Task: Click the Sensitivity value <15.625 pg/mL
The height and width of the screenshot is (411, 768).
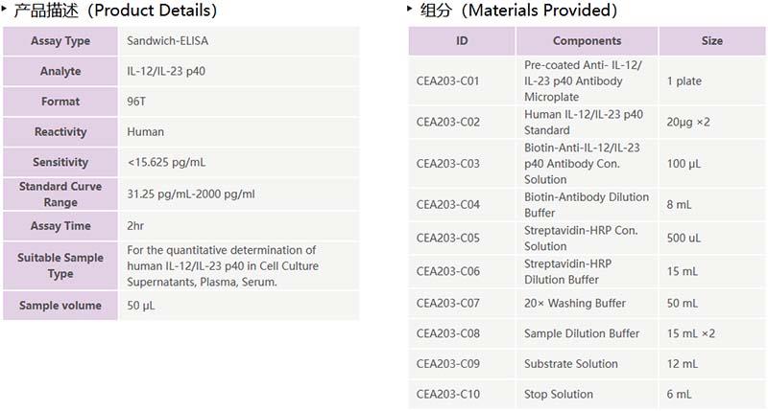Action: (167, 163)
